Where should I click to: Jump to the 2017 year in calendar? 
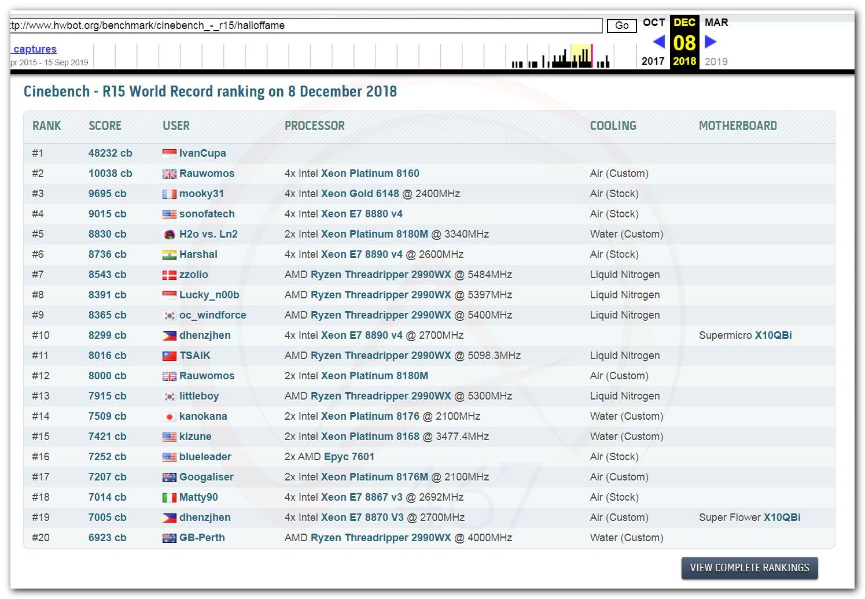pos(653,61)
